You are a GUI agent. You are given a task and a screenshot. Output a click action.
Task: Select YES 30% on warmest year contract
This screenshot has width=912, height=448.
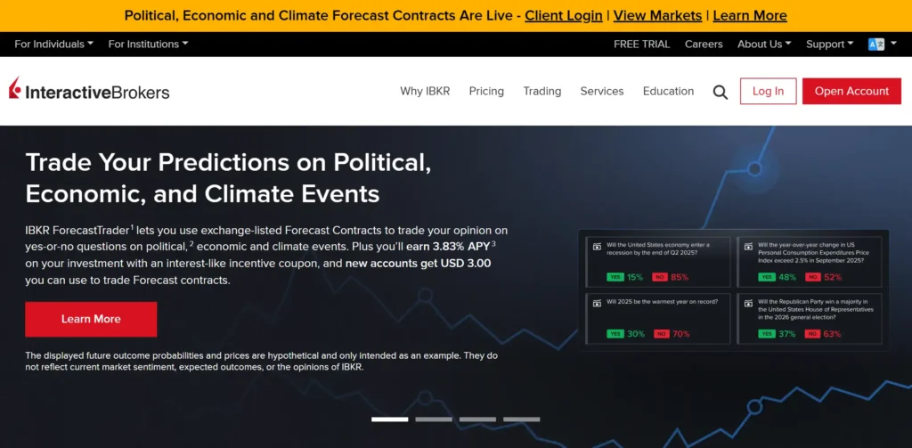coord(625,334)
